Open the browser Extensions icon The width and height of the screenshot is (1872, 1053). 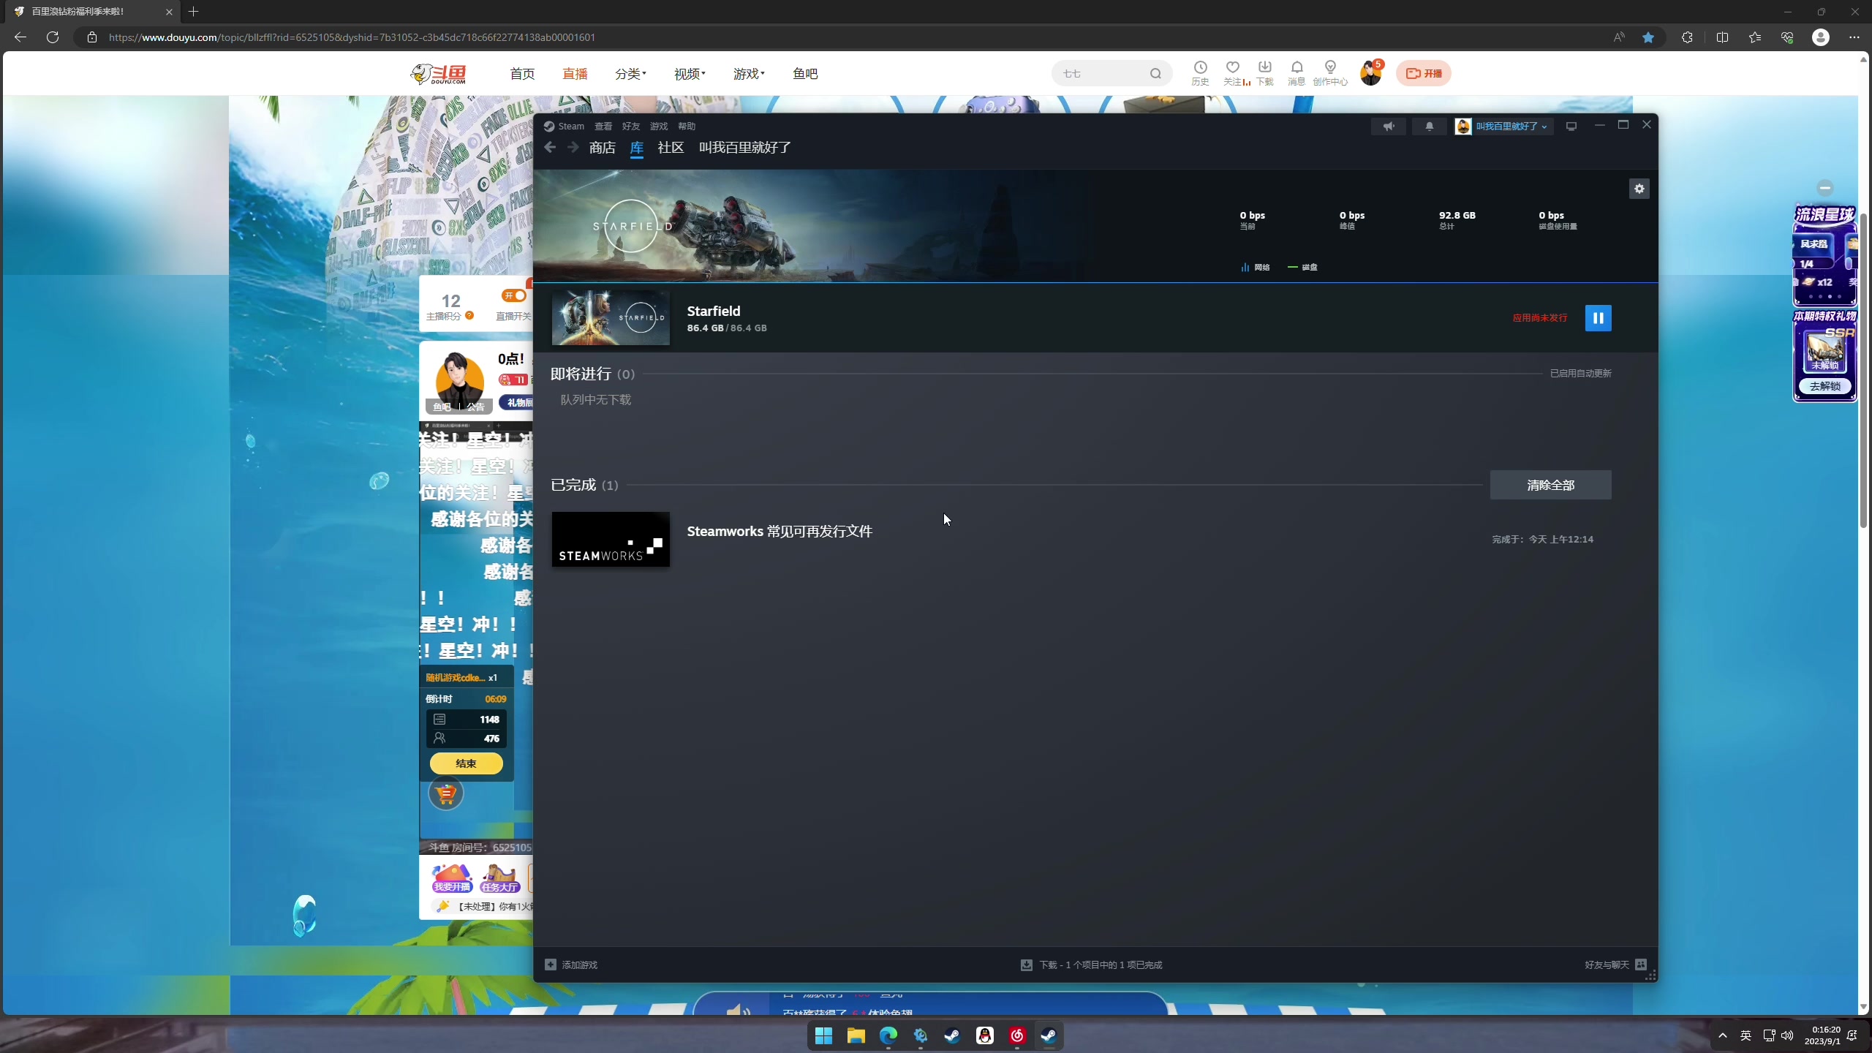click(1687, 37)
